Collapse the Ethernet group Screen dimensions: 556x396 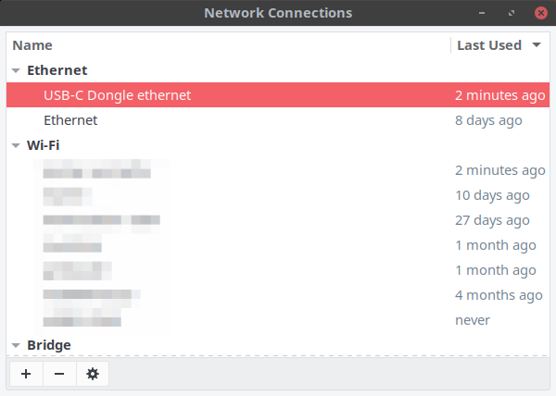click(x=16, y=70)
